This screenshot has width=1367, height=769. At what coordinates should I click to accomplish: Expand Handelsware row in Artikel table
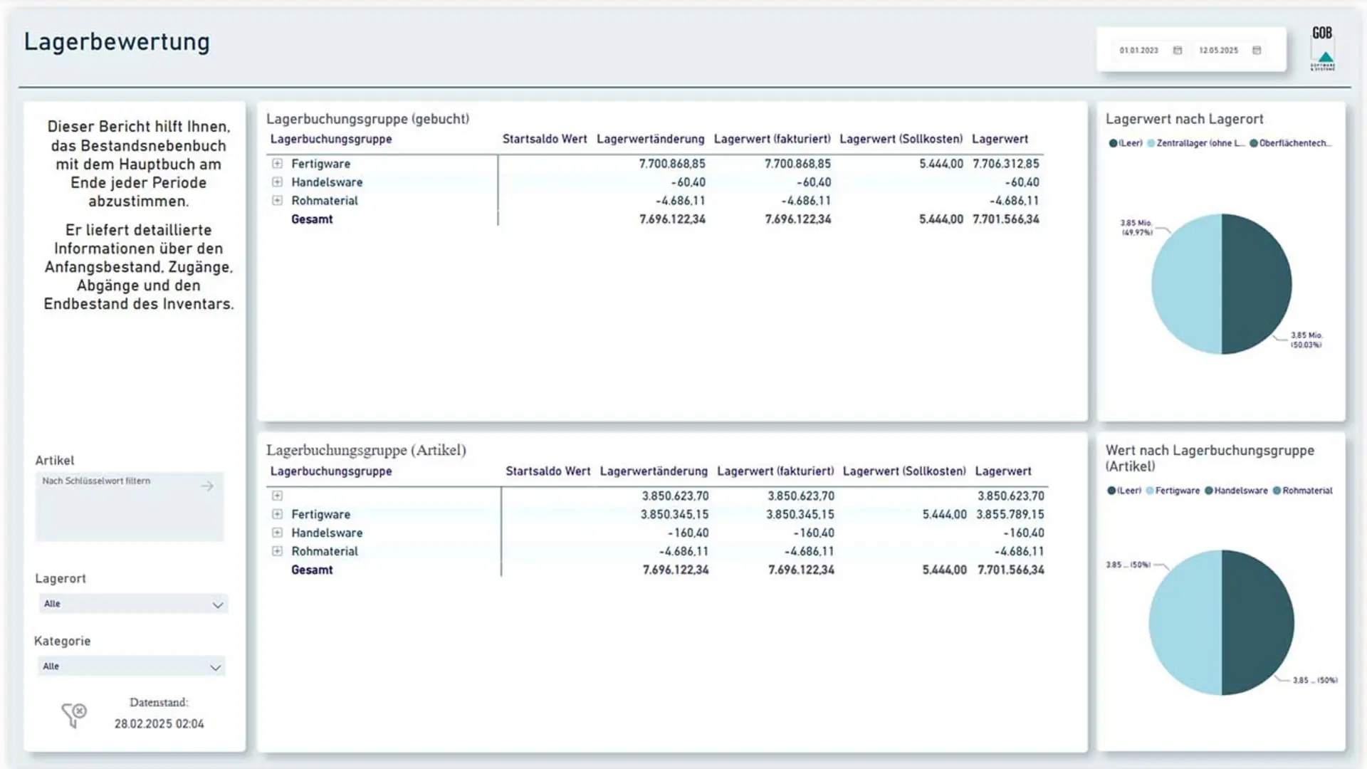pos(277,533)
